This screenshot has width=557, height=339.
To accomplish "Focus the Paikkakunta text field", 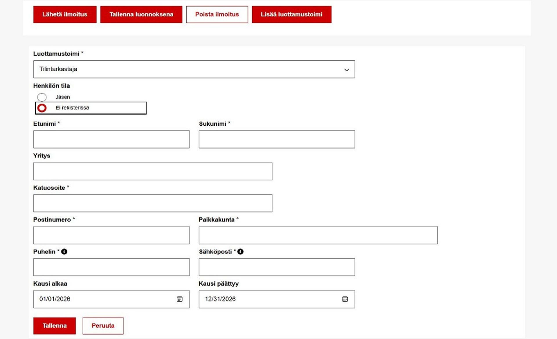I will click(x=318, y=235).
